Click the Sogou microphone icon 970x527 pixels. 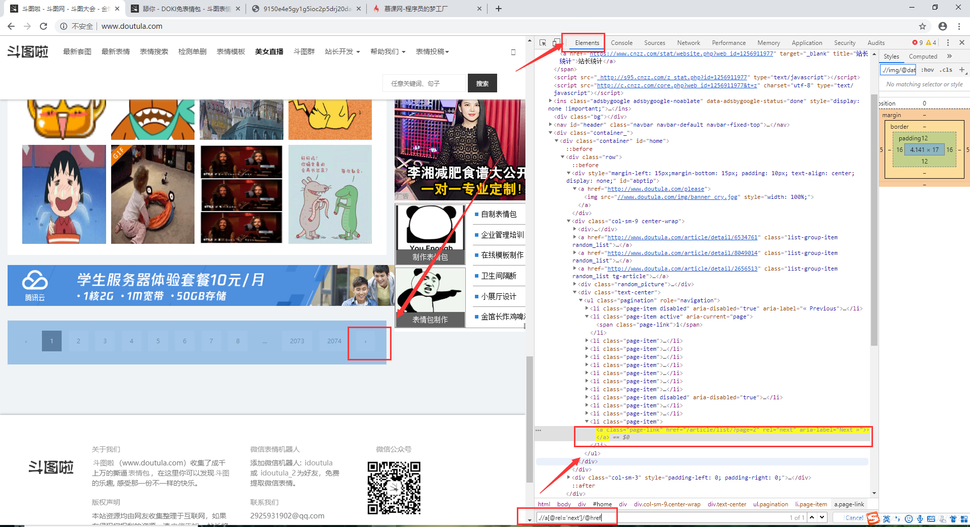(x=920, y=519)
